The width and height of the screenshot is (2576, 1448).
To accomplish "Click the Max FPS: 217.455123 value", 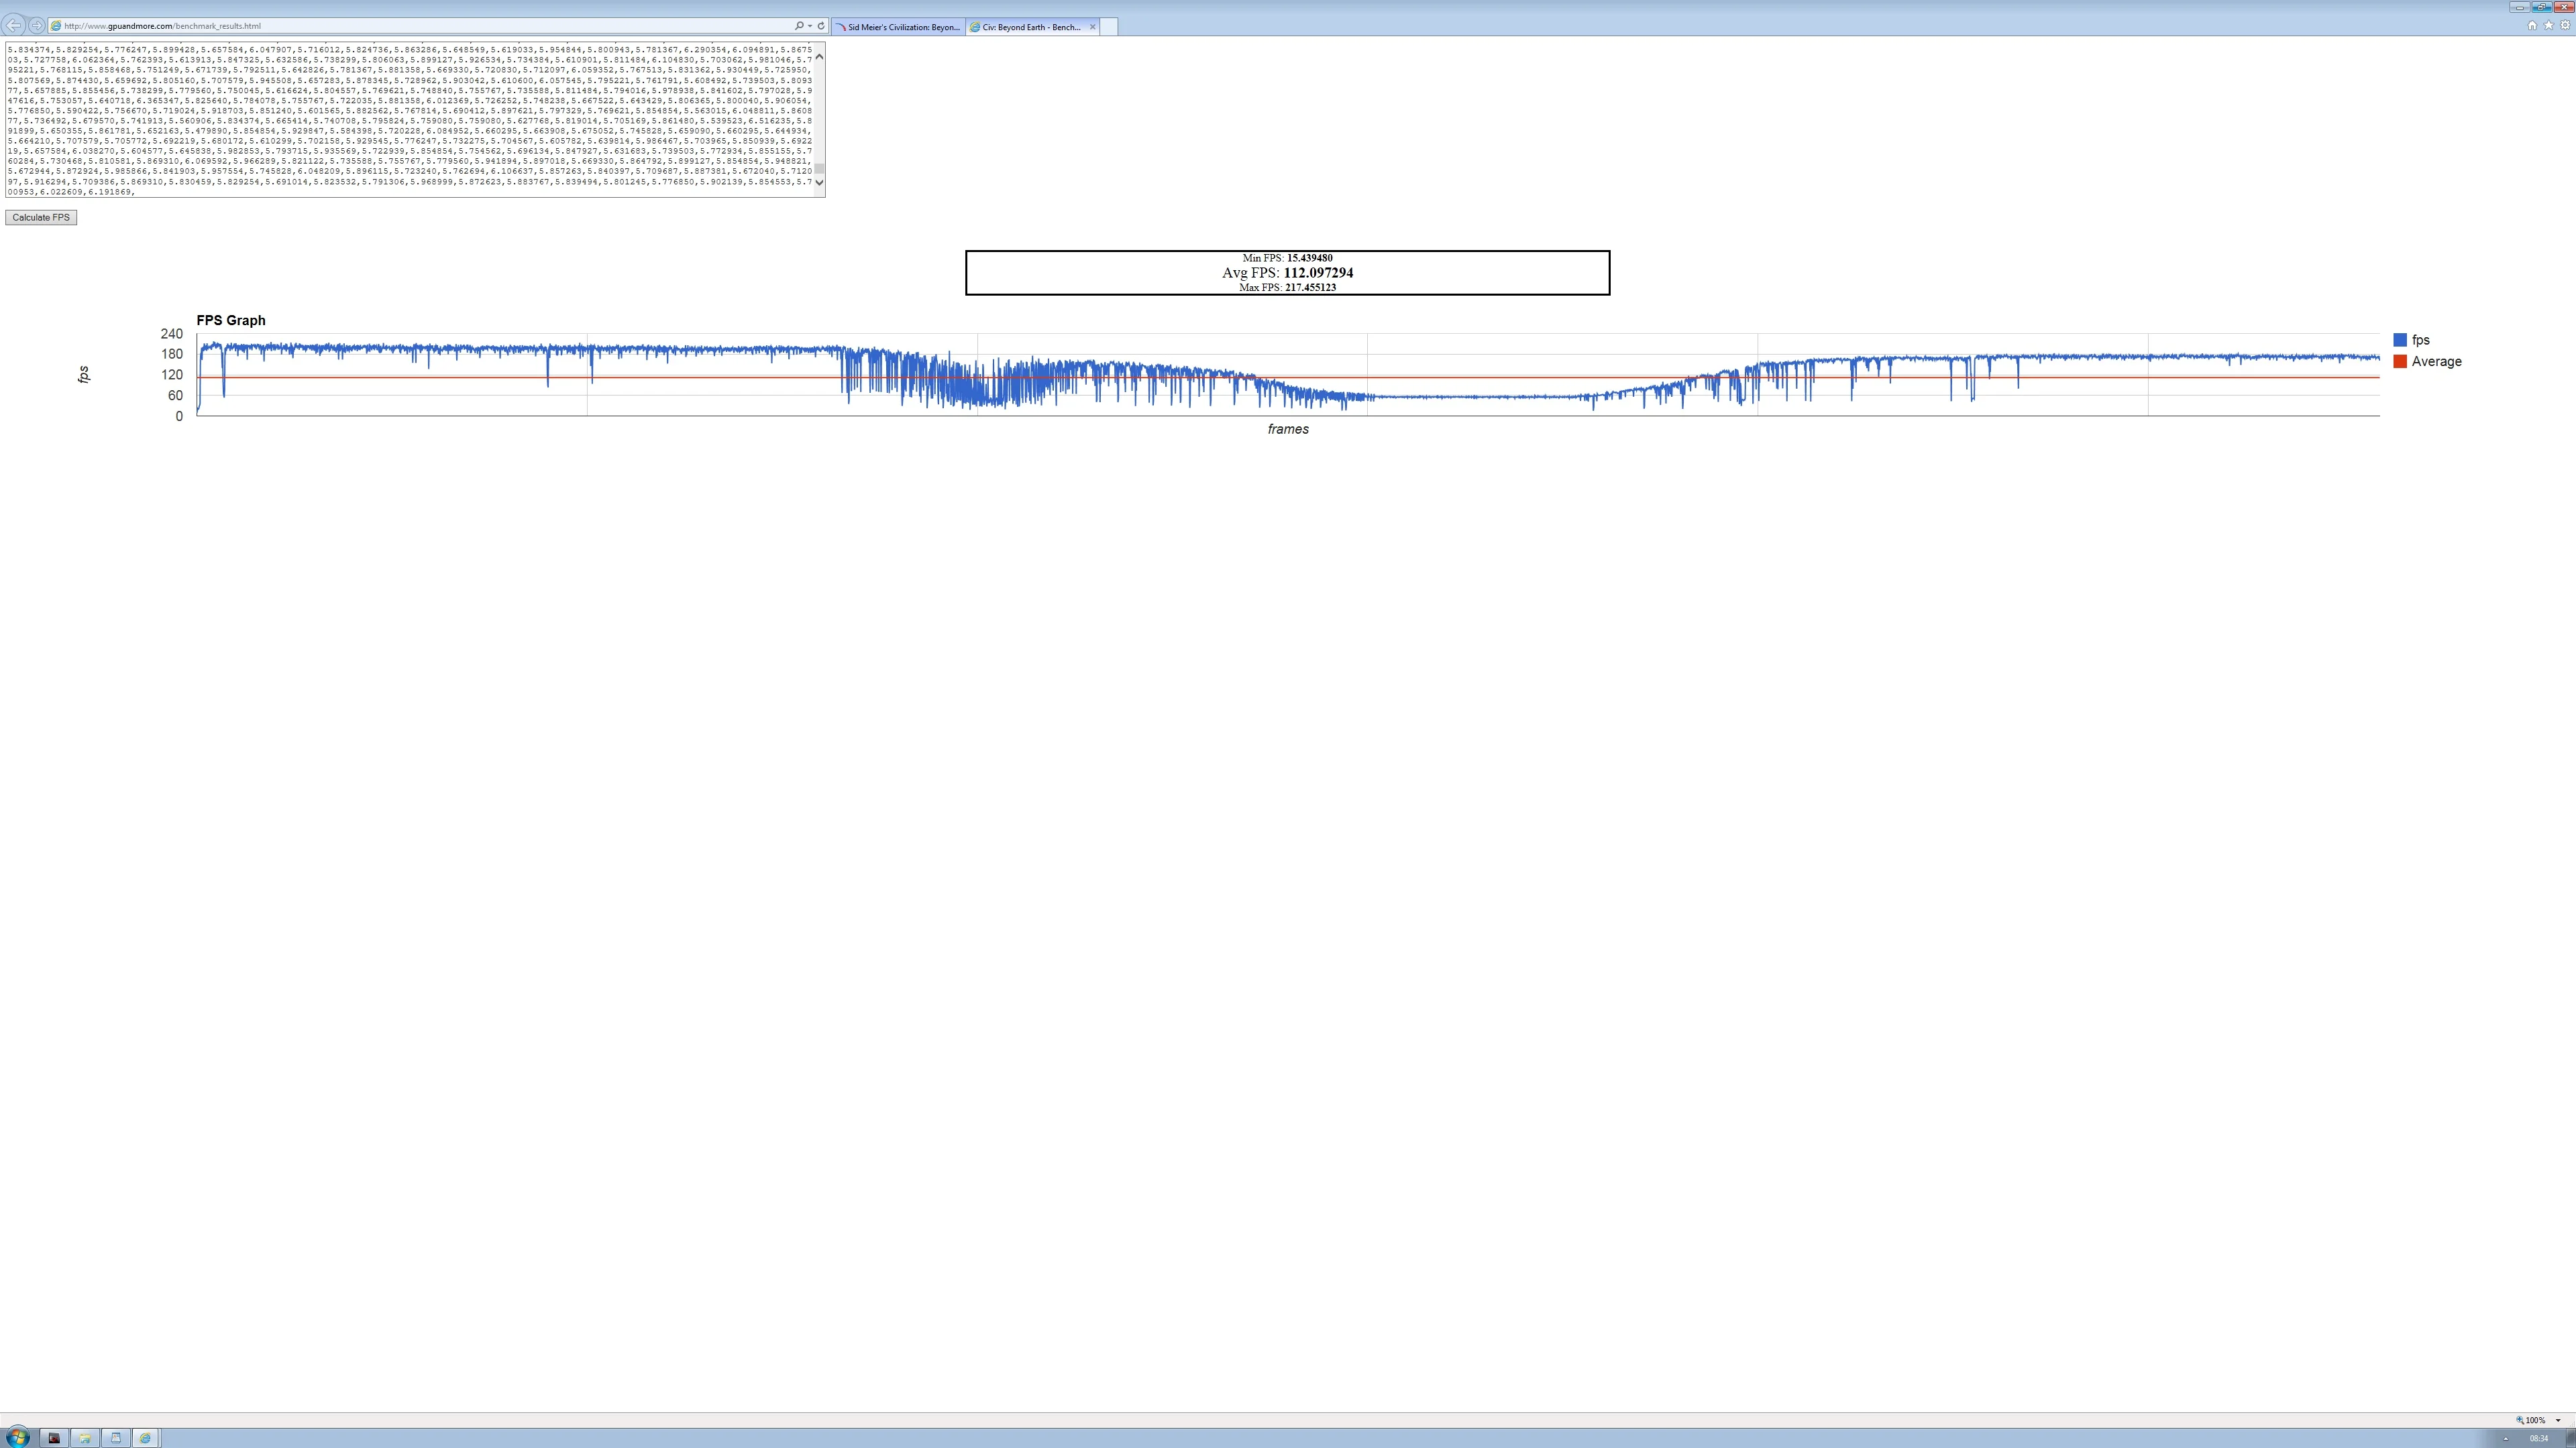I will pos(1310,288).
